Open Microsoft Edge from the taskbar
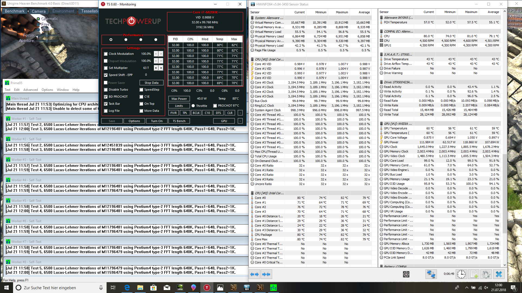This screenshot has width=522, height=293. pyautogui.click(x=127, y=288)
